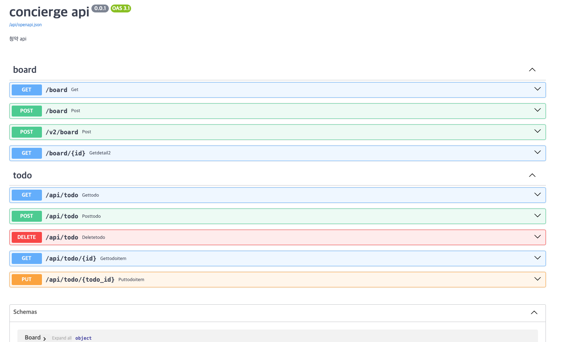Click the GET badge for /board
Screen dimensions: 561x342
click(x=27, y=90)
